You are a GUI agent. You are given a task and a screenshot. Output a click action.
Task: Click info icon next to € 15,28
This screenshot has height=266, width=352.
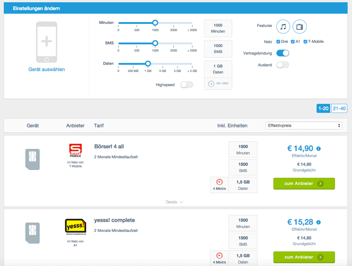pos(319,222)
